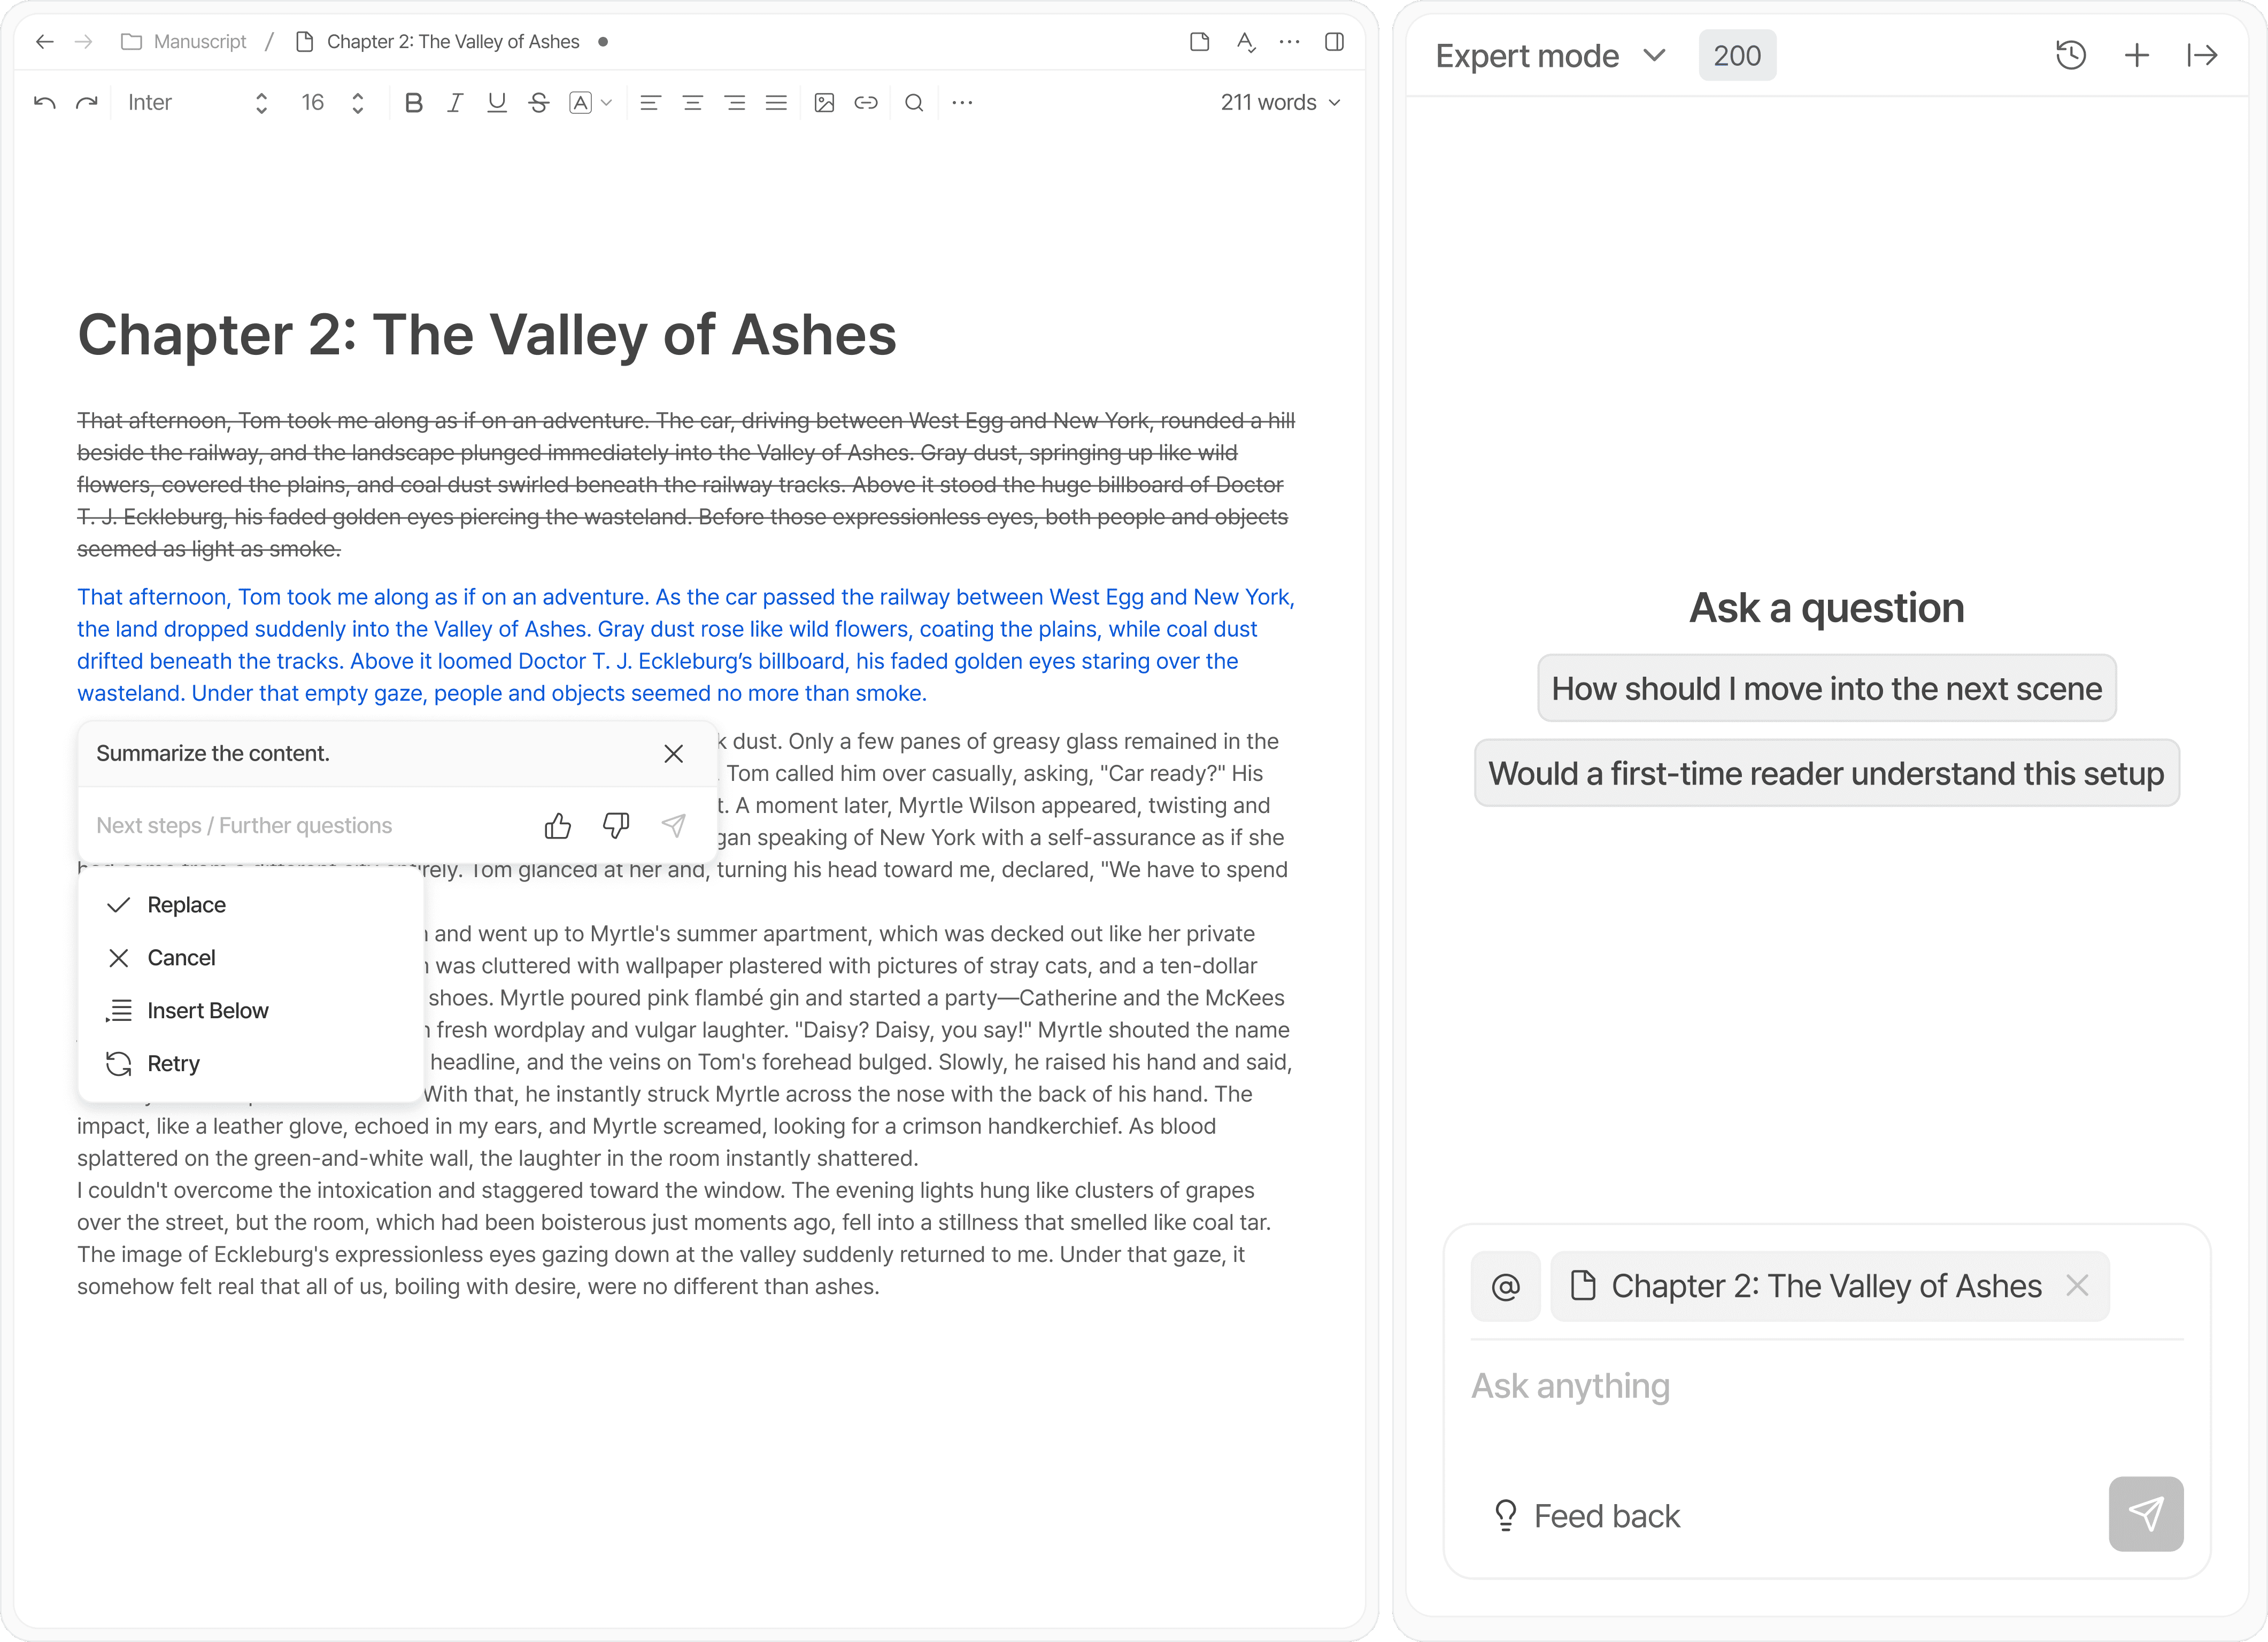Screen dimensions: 2268x1642
Task: Toggle bold formatting
Action: pyautogui.click(x=413, y=103)
